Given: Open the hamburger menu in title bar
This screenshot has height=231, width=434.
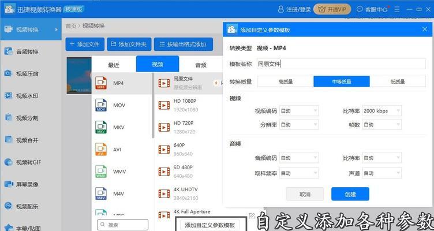Looking at the screenshot, I should pyautogui.click(x=397, y=9).
